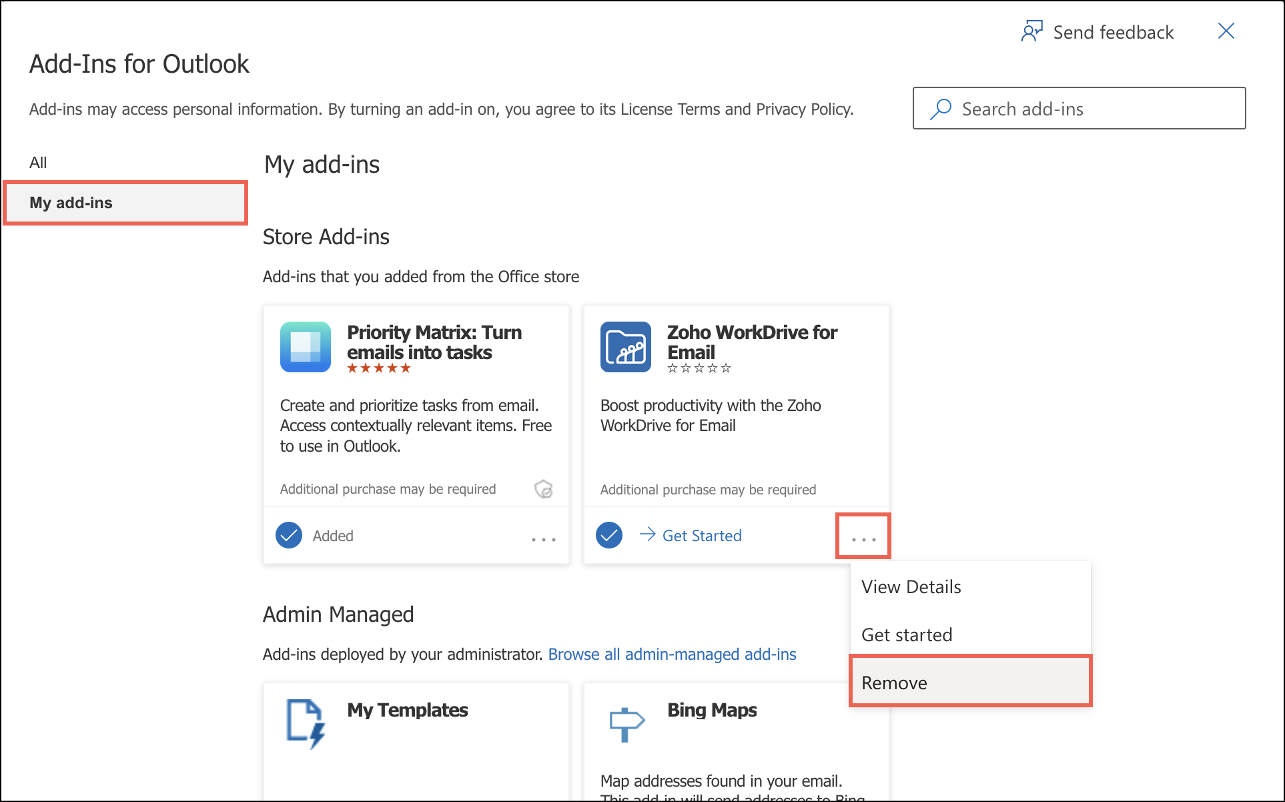Select the My add-ins sidebar tab
Screen dimensions: 1285x802
(x=71, y=203)
